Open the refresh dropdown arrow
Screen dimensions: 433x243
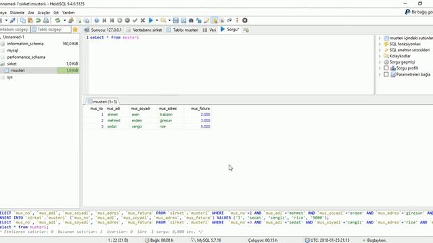65,20
